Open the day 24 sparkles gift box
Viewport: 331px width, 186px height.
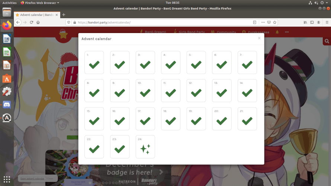[x=145, y=147]
